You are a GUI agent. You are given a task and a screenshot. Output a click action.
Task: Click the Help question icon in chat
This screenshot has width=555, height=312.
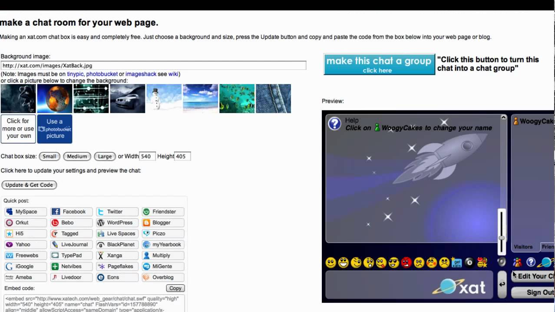[334, 124]
